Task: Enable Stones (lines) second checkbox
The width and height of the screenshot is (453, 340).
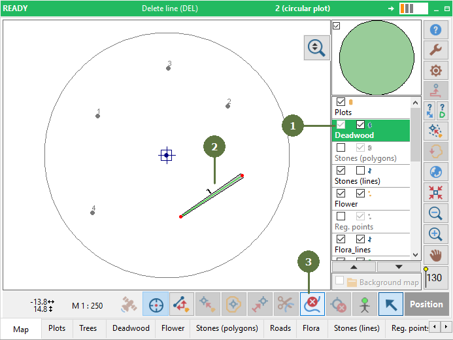Action: (360, 170)
